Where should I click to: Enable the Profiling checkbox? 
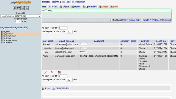point(111,20)
